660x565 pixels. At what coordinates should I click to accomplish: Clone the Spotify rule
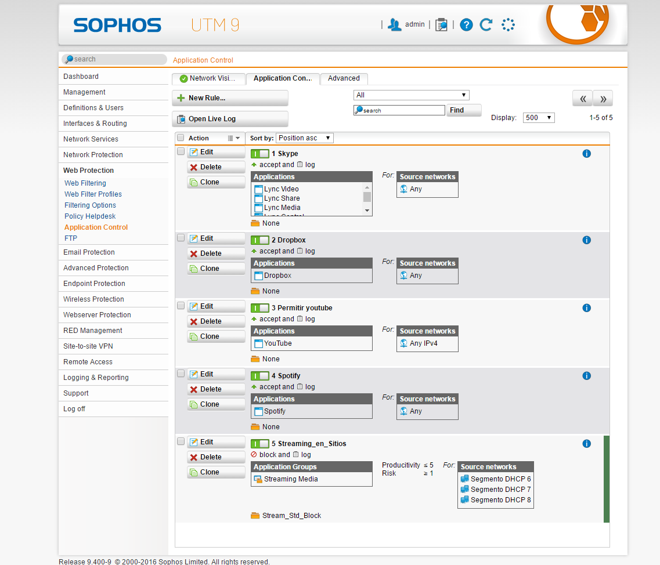point(216,404)
